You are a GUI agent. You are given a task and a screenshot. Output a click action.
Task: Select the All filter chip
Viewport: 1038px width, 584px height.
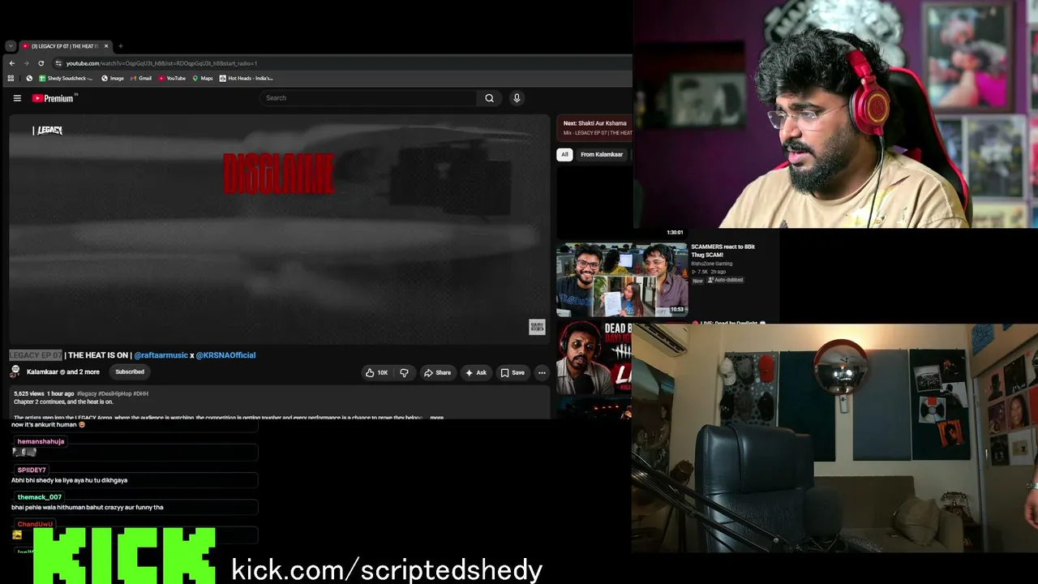click(564, 154)
